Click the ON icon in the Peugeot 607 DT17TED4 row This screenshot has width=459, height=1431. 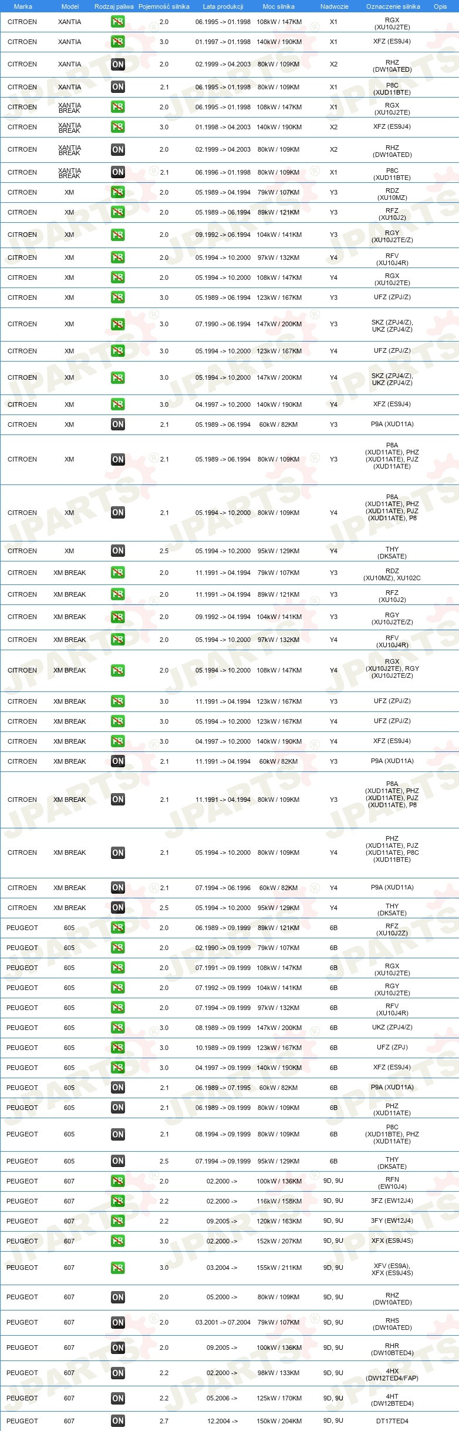click(118, 1421)
